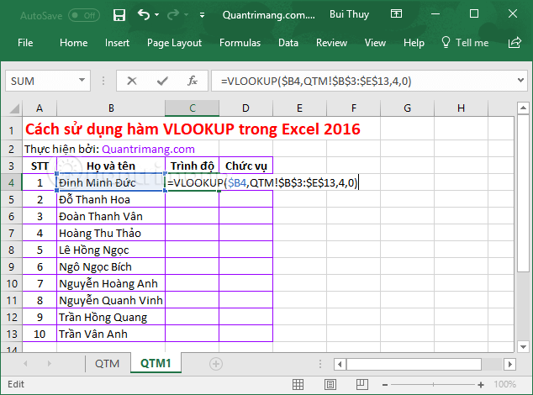Open the Formulas ribbon tab
Viewport: 533px width, 395px height.
[x=240, y=43]
